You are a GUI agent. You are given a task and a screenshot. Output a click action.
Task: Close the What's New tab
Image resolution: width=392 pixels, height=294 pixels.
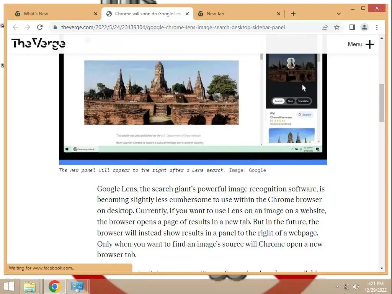95,14
